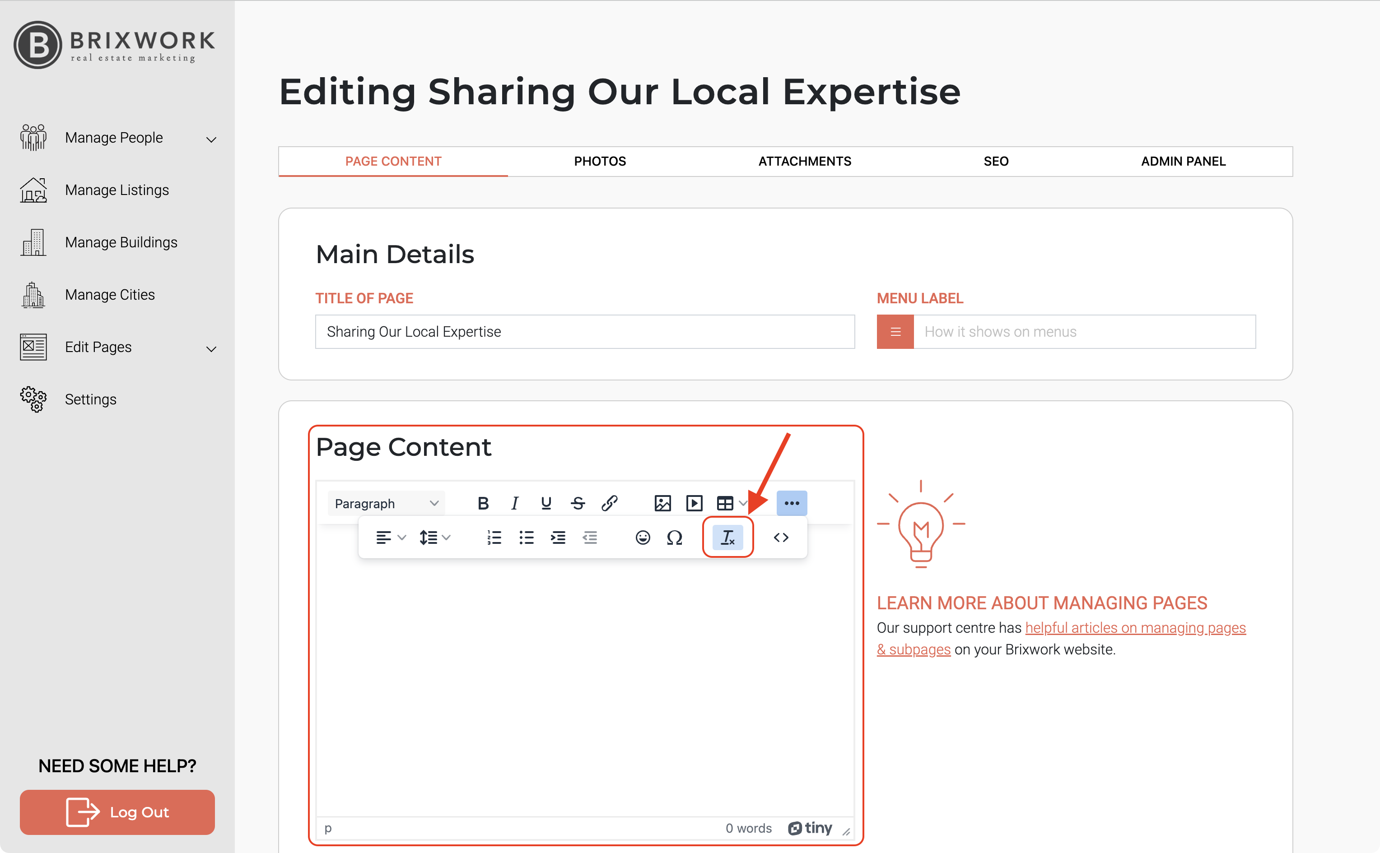The image size is (1380, 853).
Task: Toggle bold formatting in editor
Action: (x=483, y=503)
